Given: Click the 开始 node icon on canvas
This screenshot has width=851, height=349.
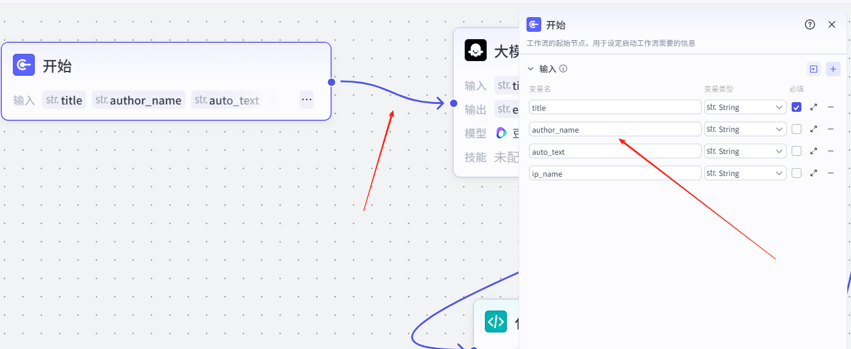Looking at the screenshot, I should point(24,65).
